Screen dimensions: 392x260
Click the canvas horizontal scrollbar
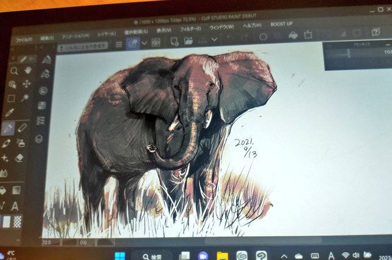pos(263,241)
